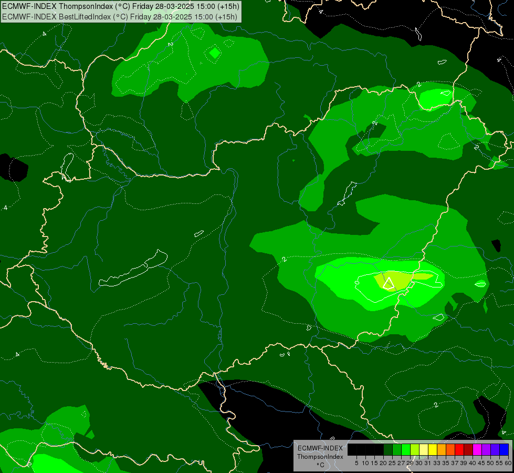Click the legend value 39
The width and height of the screenshot is (514, 473).
point(464,463)
